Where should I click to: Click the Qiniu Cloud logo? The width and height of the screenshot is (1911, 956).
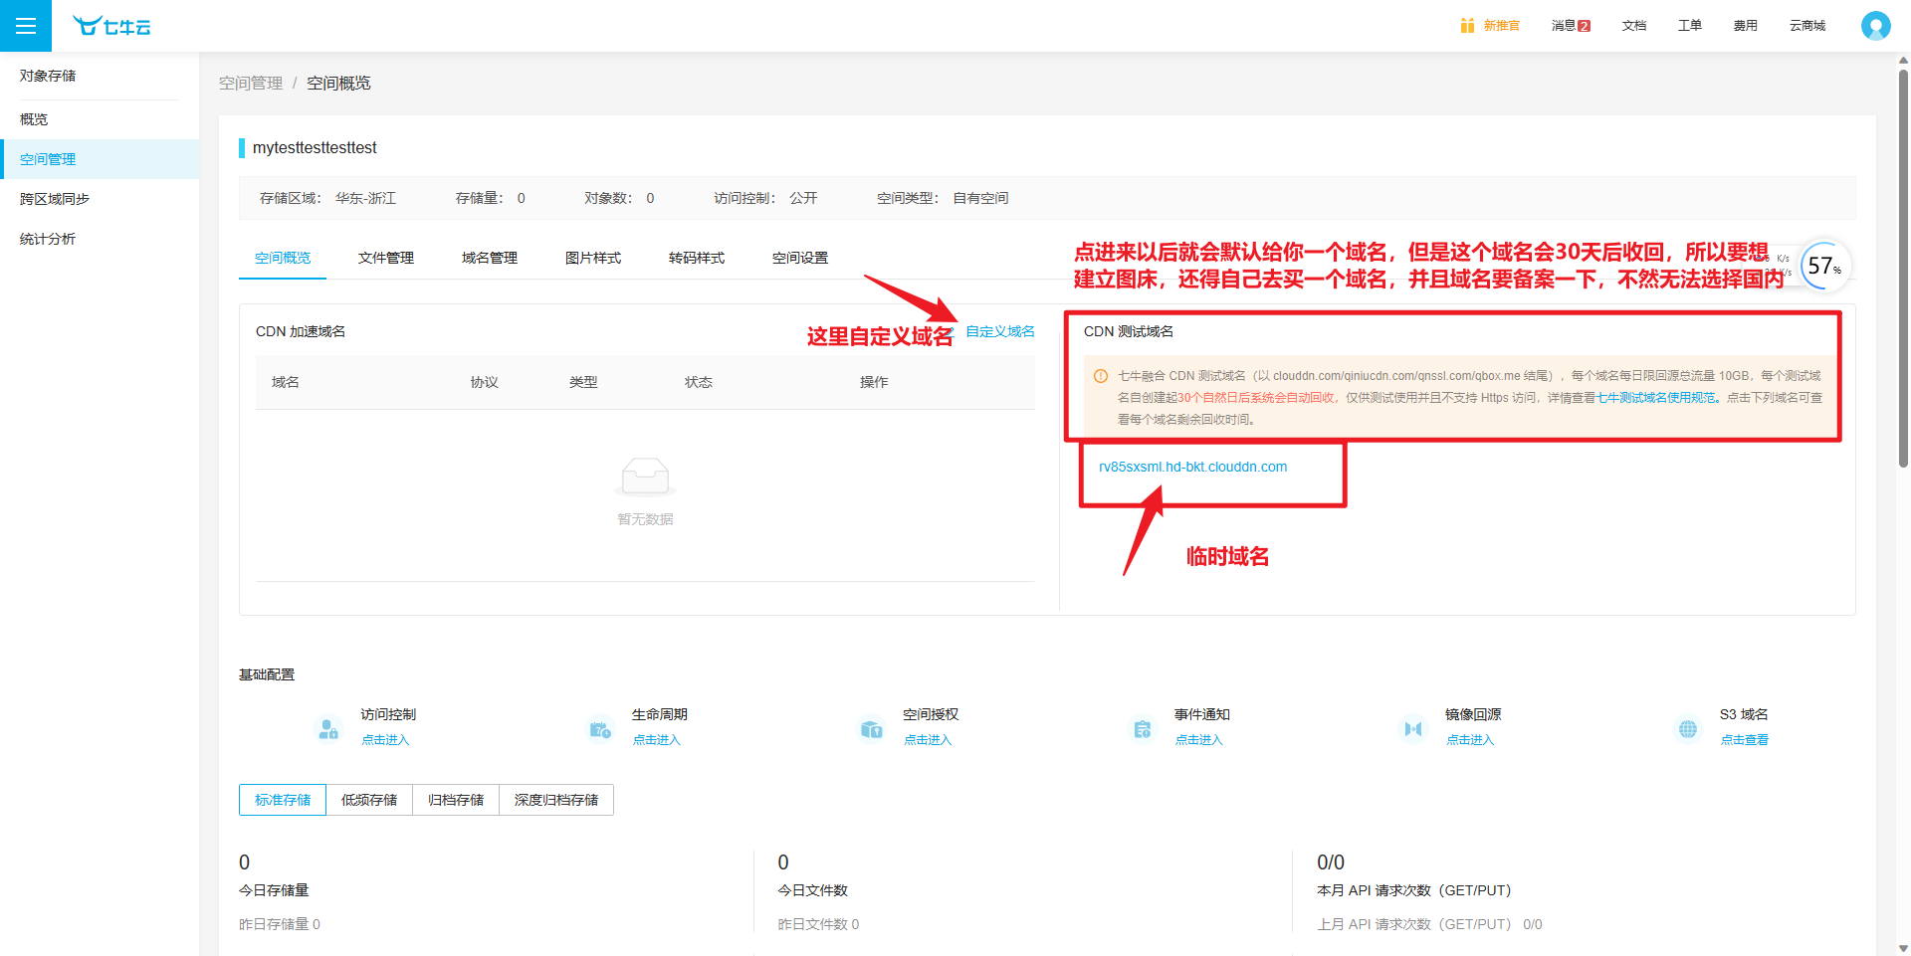click(111, 26)
